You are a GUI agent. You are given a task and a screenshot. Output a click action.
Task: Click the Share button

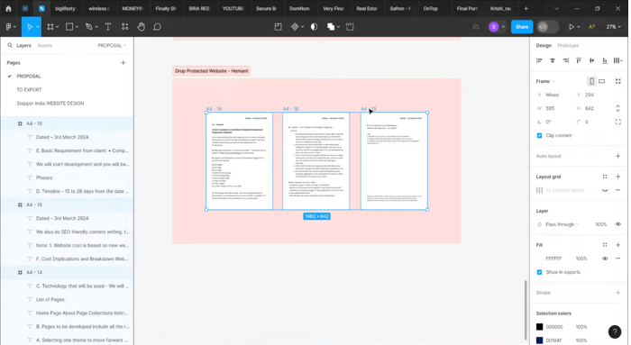[522, 27]
